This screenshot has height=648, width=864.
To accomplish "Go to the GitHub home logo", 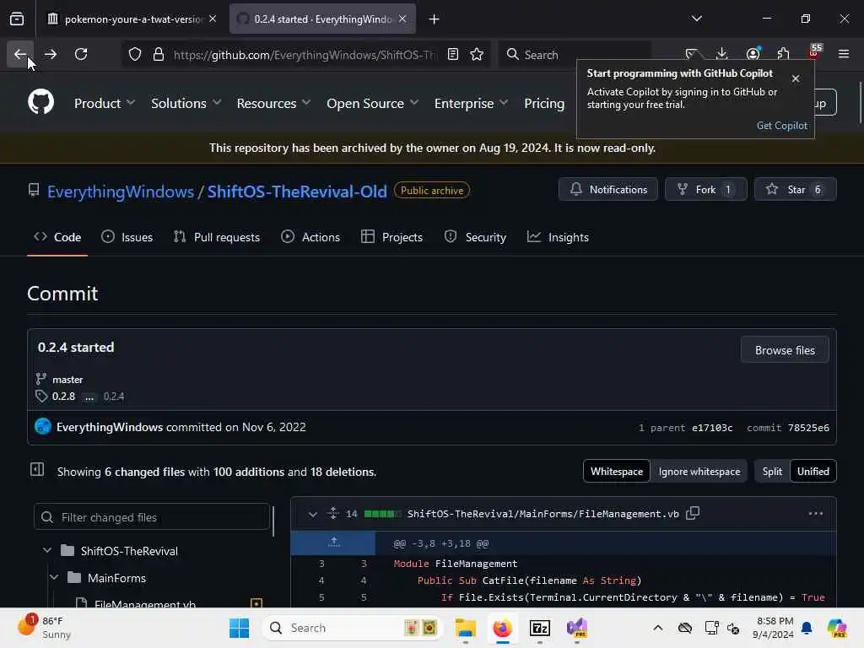I will click(40, 102).
